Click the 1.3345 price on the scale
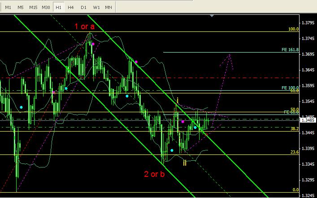This screenshot has width=317, height=198. (308, 164)
